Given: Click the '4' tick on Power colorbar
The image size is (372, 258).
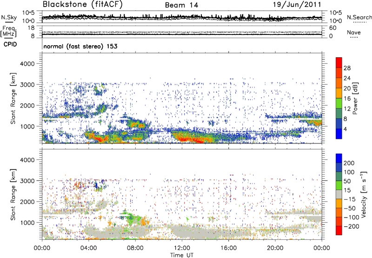Looking at the screenshot, I should 345,129.
